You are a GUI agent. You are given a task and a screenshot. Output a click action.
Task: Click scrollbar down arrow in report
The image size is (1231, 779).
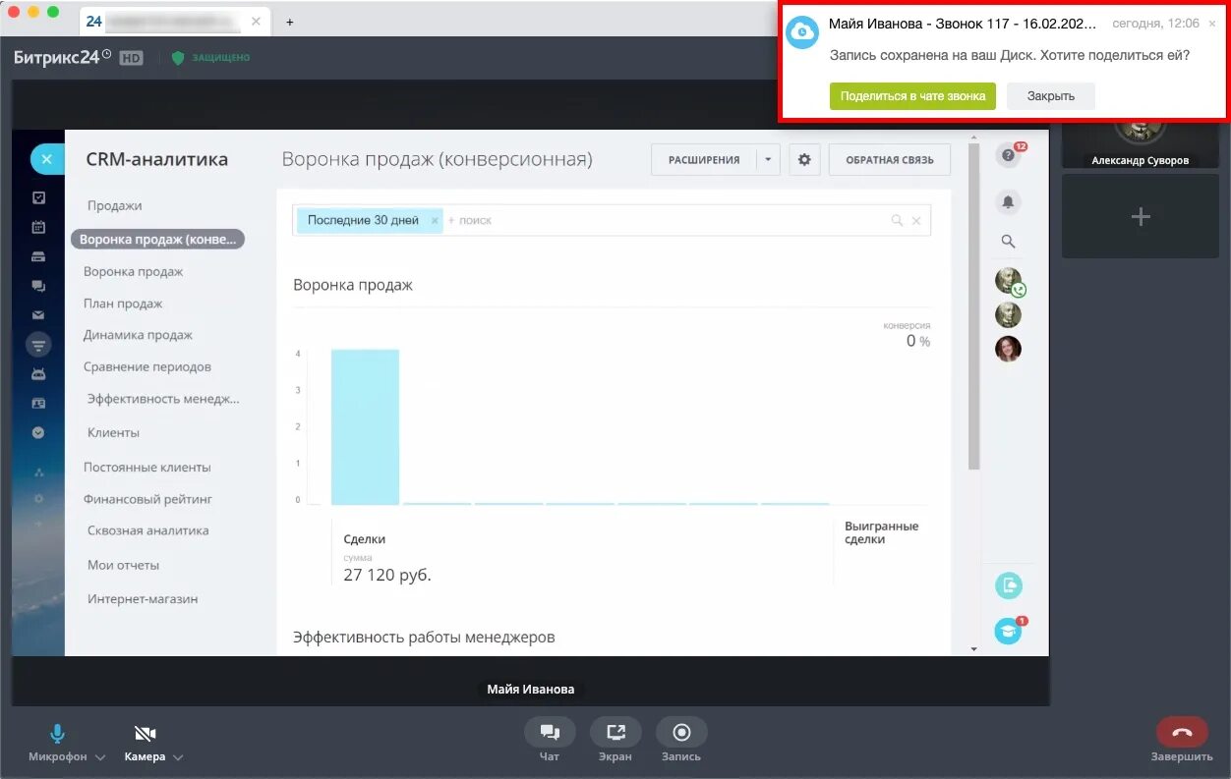pos(974,649)
